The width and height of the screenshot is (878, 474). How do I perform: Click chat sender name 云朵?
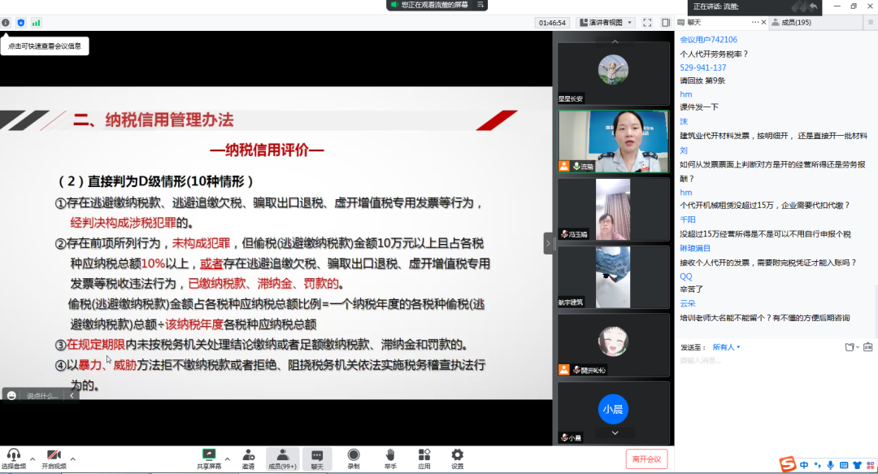coord(688,303)
